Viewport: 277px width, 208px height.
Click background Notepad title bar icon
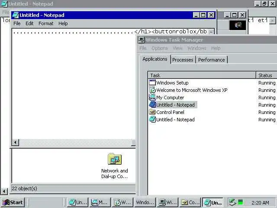click(4, 4)
